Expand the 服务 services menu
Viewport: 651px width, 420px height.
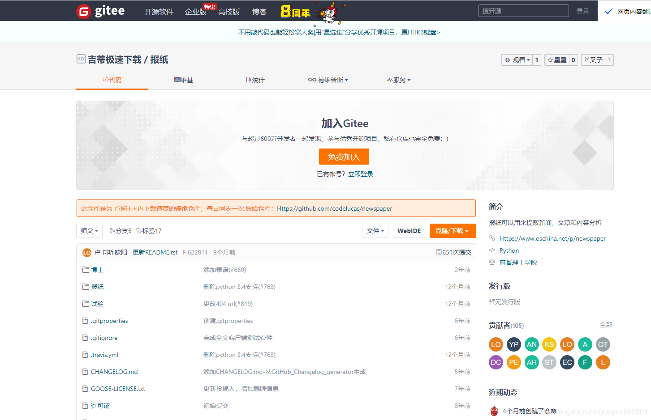click(x=399, y=80)
